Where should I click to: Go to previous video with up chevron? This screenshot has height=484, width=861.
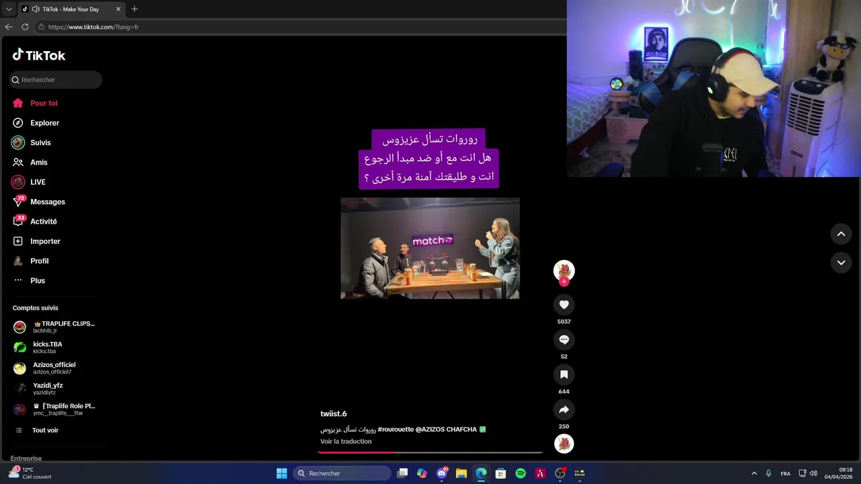coord(841,234)
